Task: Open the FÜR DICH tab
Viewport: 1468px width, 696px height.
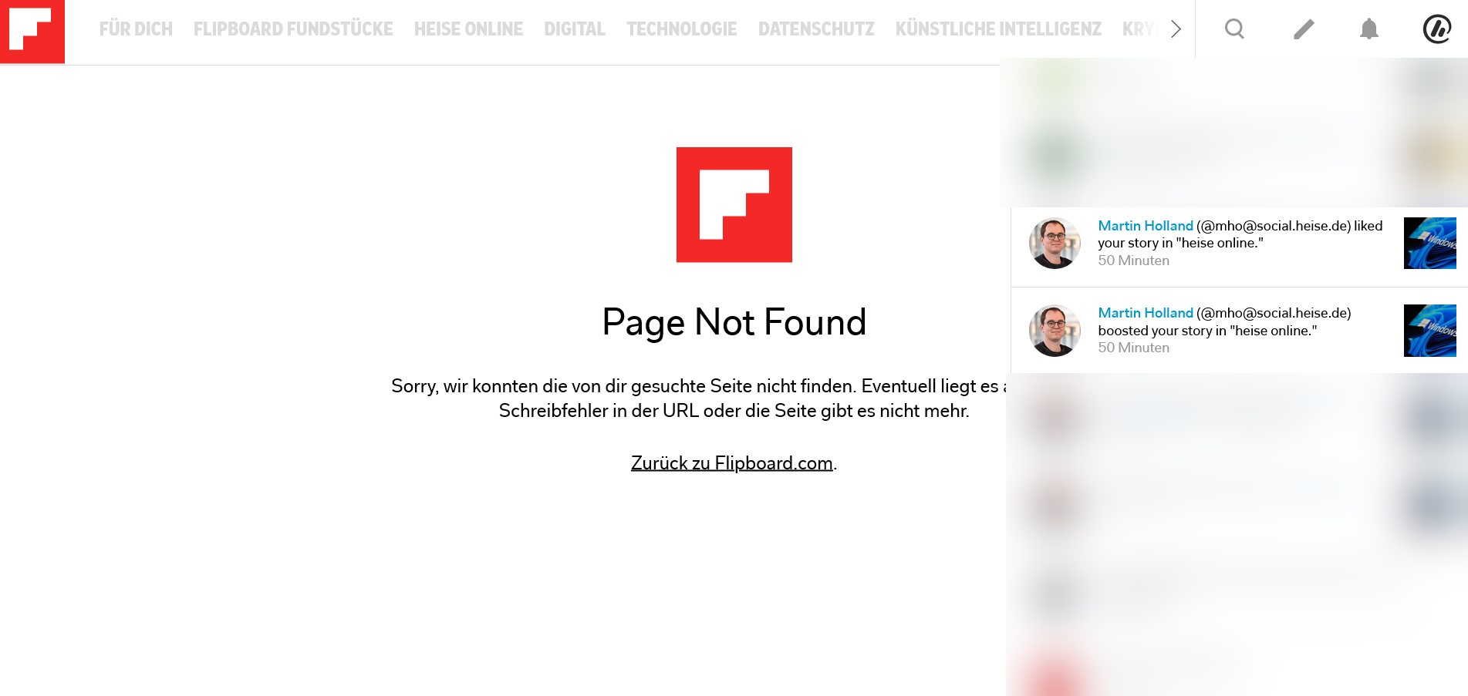Action: [136, 29]
